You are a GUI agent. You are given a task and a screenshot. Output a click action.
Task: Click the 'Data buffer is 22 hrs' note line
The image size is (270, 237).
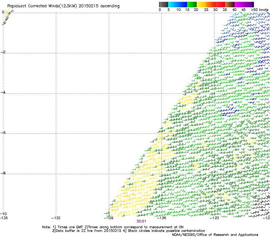pyautogui.click(x=128, y=231)
